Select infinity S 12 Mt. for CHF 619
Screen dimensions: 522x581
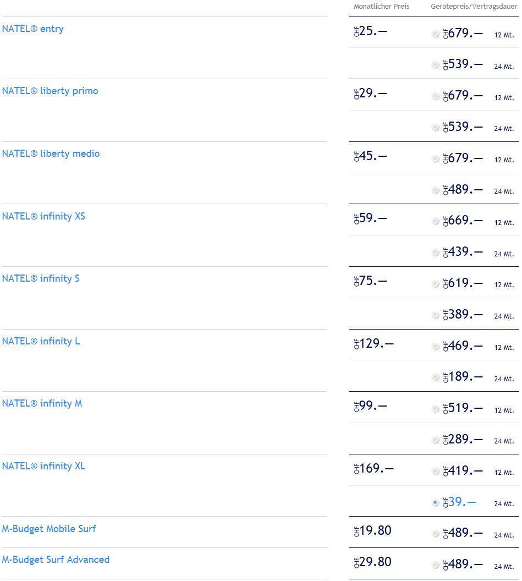[436, 284]
